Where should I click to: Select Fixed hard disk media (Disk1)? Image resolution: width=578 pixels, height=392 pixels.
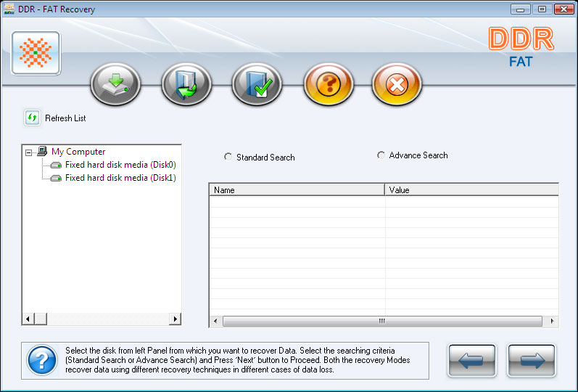120,178
